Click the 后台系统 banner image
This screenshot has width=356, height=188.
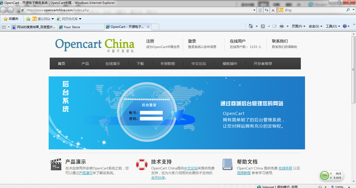point(177,113)
